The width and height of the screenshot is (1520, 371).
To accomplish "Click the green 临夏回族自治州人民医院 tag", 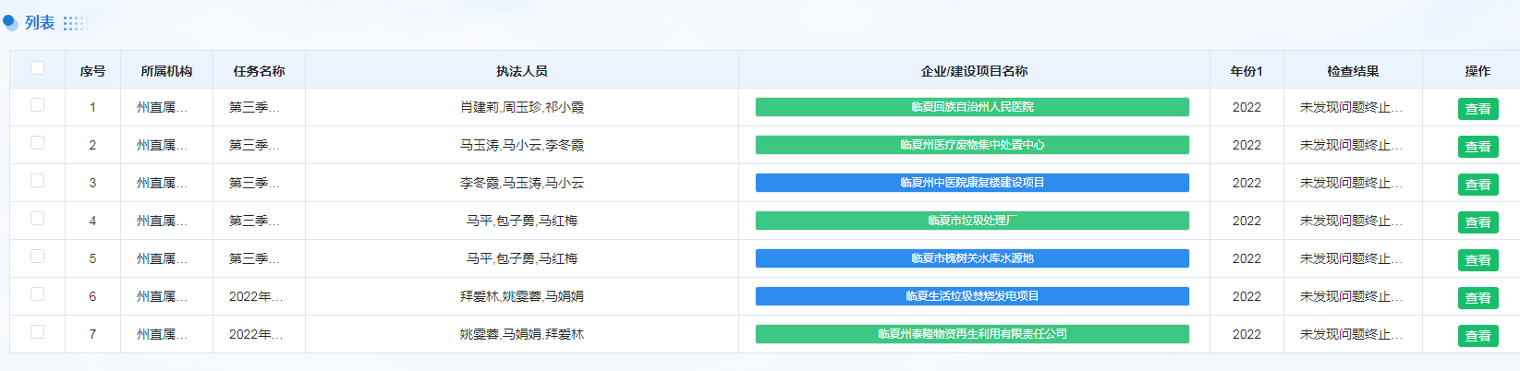I will click(972, 107).
